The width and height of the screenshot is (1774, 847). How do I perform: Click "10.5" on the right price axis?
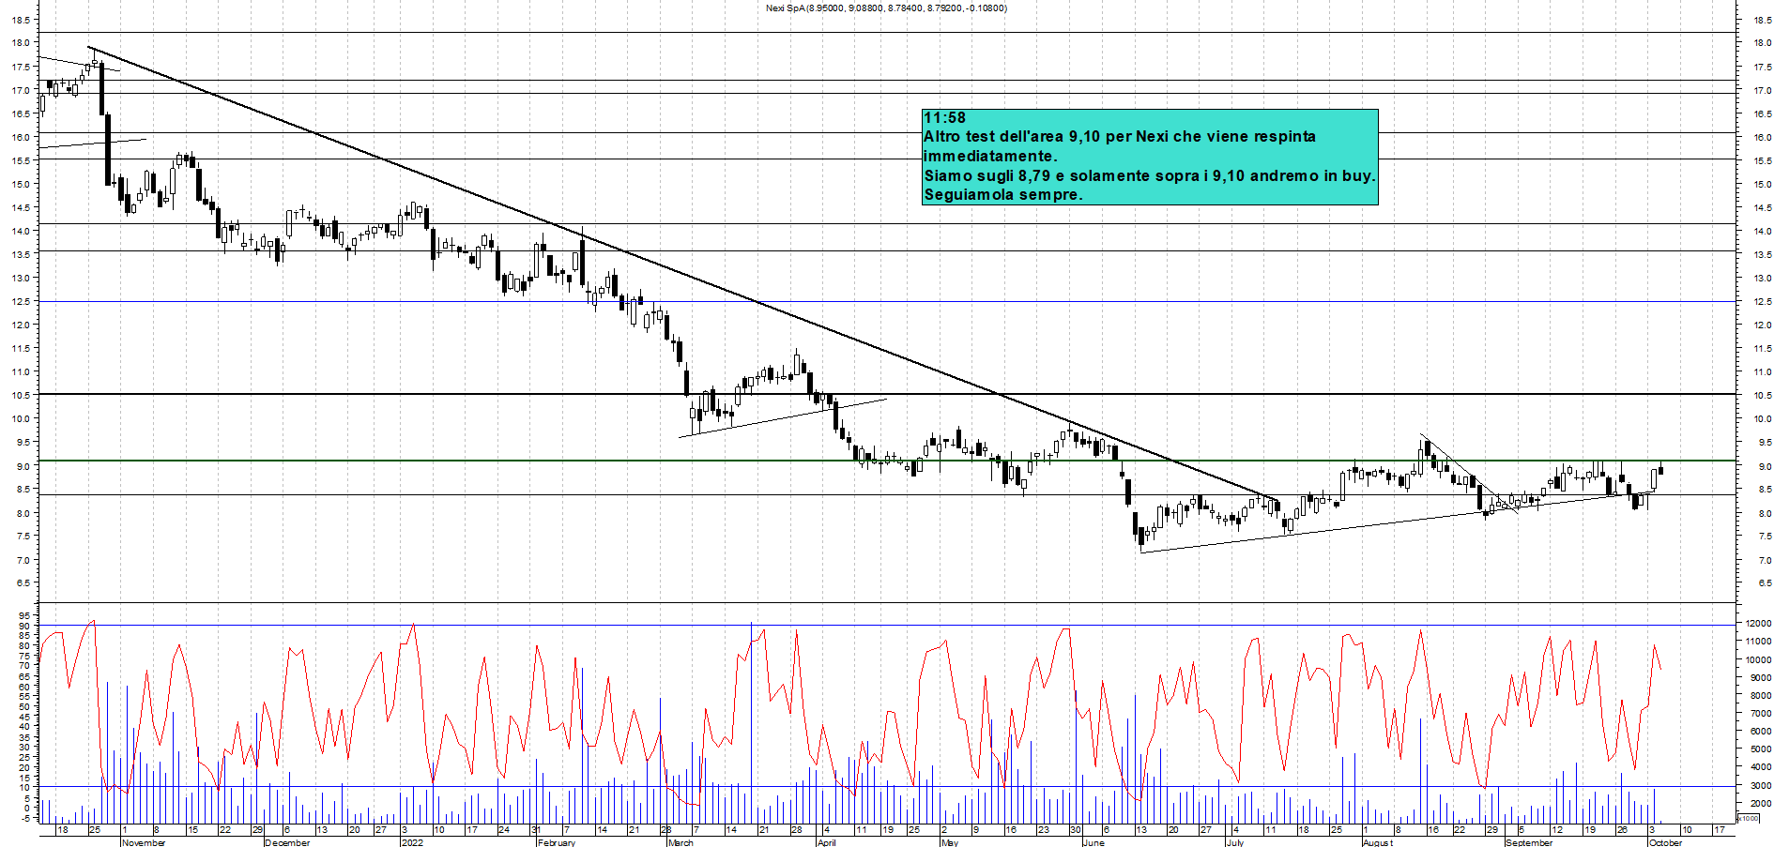1762,396
